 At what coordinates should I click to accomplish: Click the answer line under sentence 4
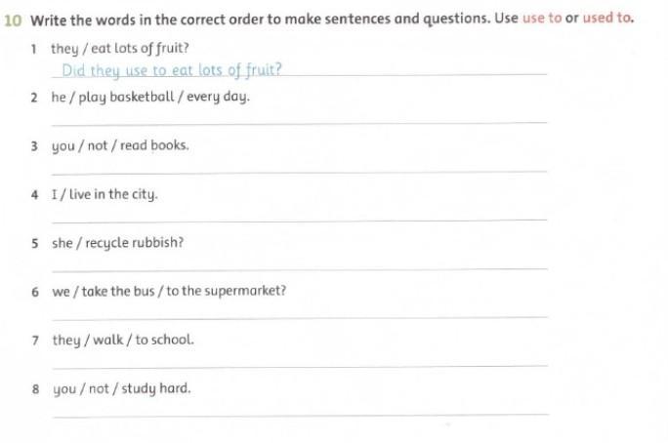coord(299,221)
